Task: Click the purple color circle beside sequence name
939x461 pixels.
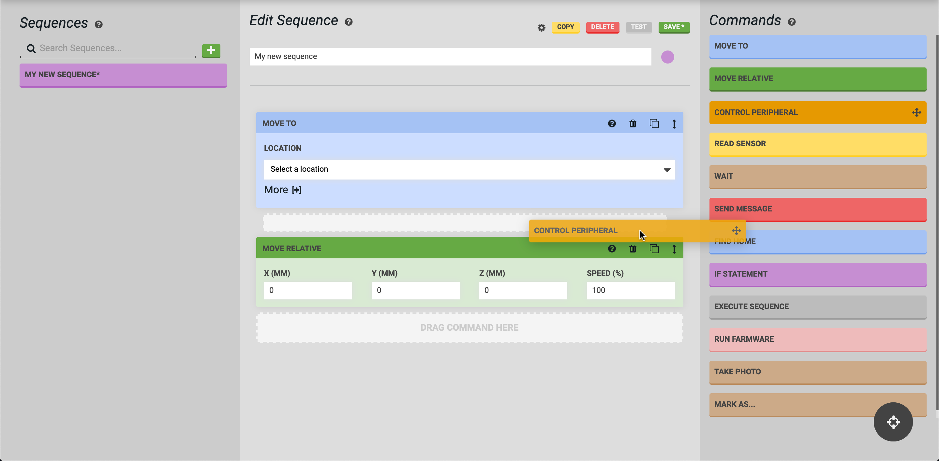Action: [667, 57]
